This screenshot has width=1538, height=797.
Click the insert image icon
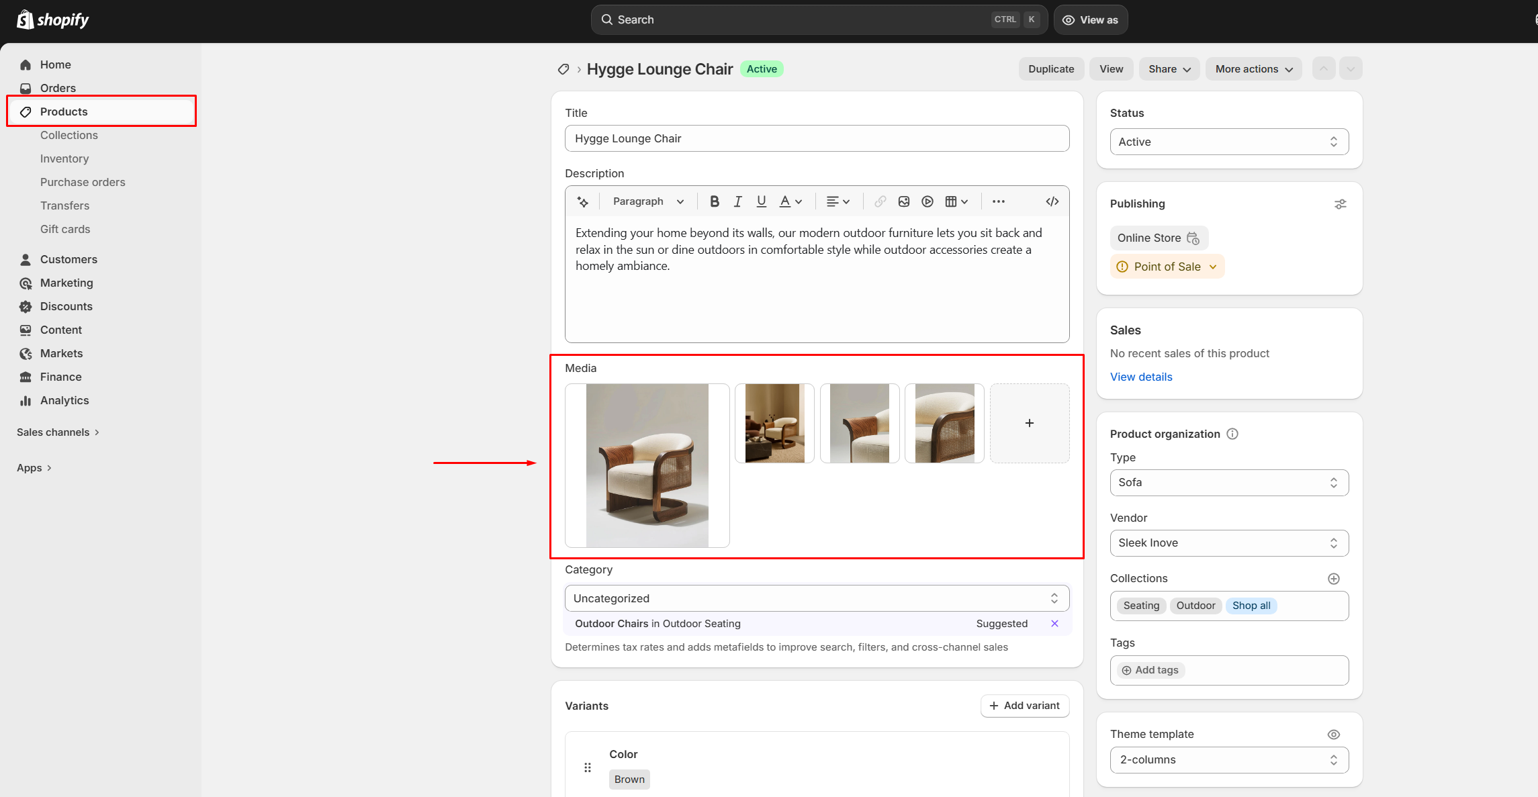pos(904,201)
